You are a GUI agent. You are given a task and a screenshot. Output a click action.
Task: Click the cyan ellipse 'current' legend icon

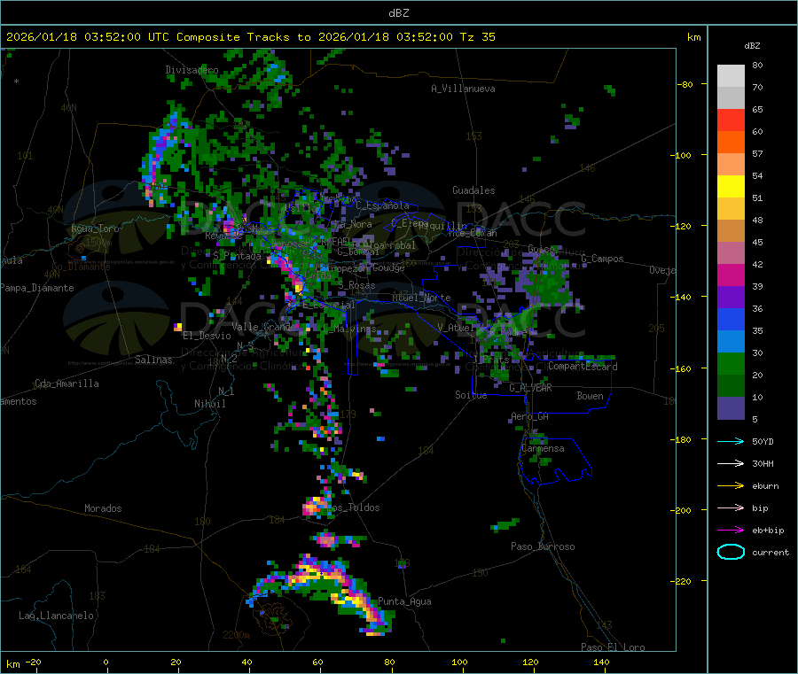(x=731, y=552)
